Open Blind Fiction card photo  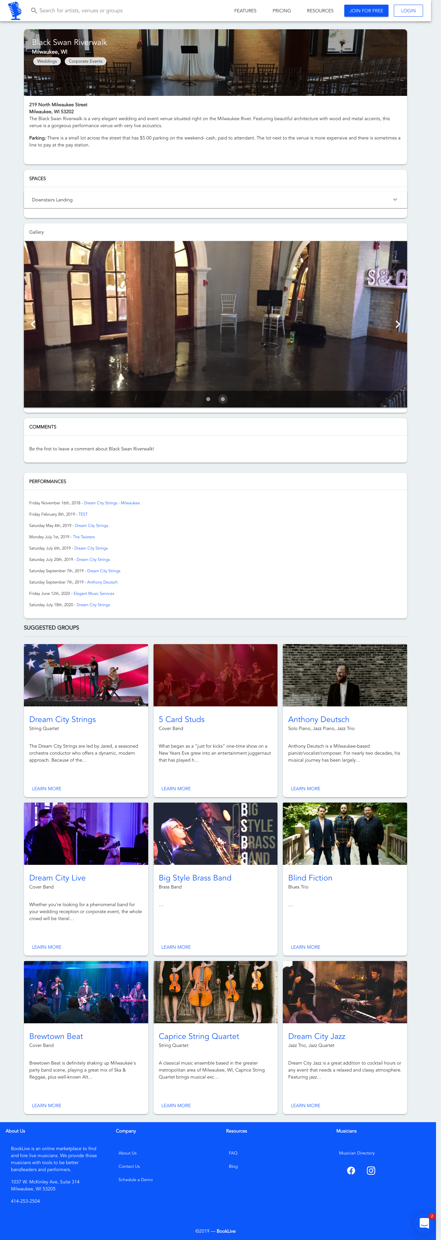click(345, 833)
